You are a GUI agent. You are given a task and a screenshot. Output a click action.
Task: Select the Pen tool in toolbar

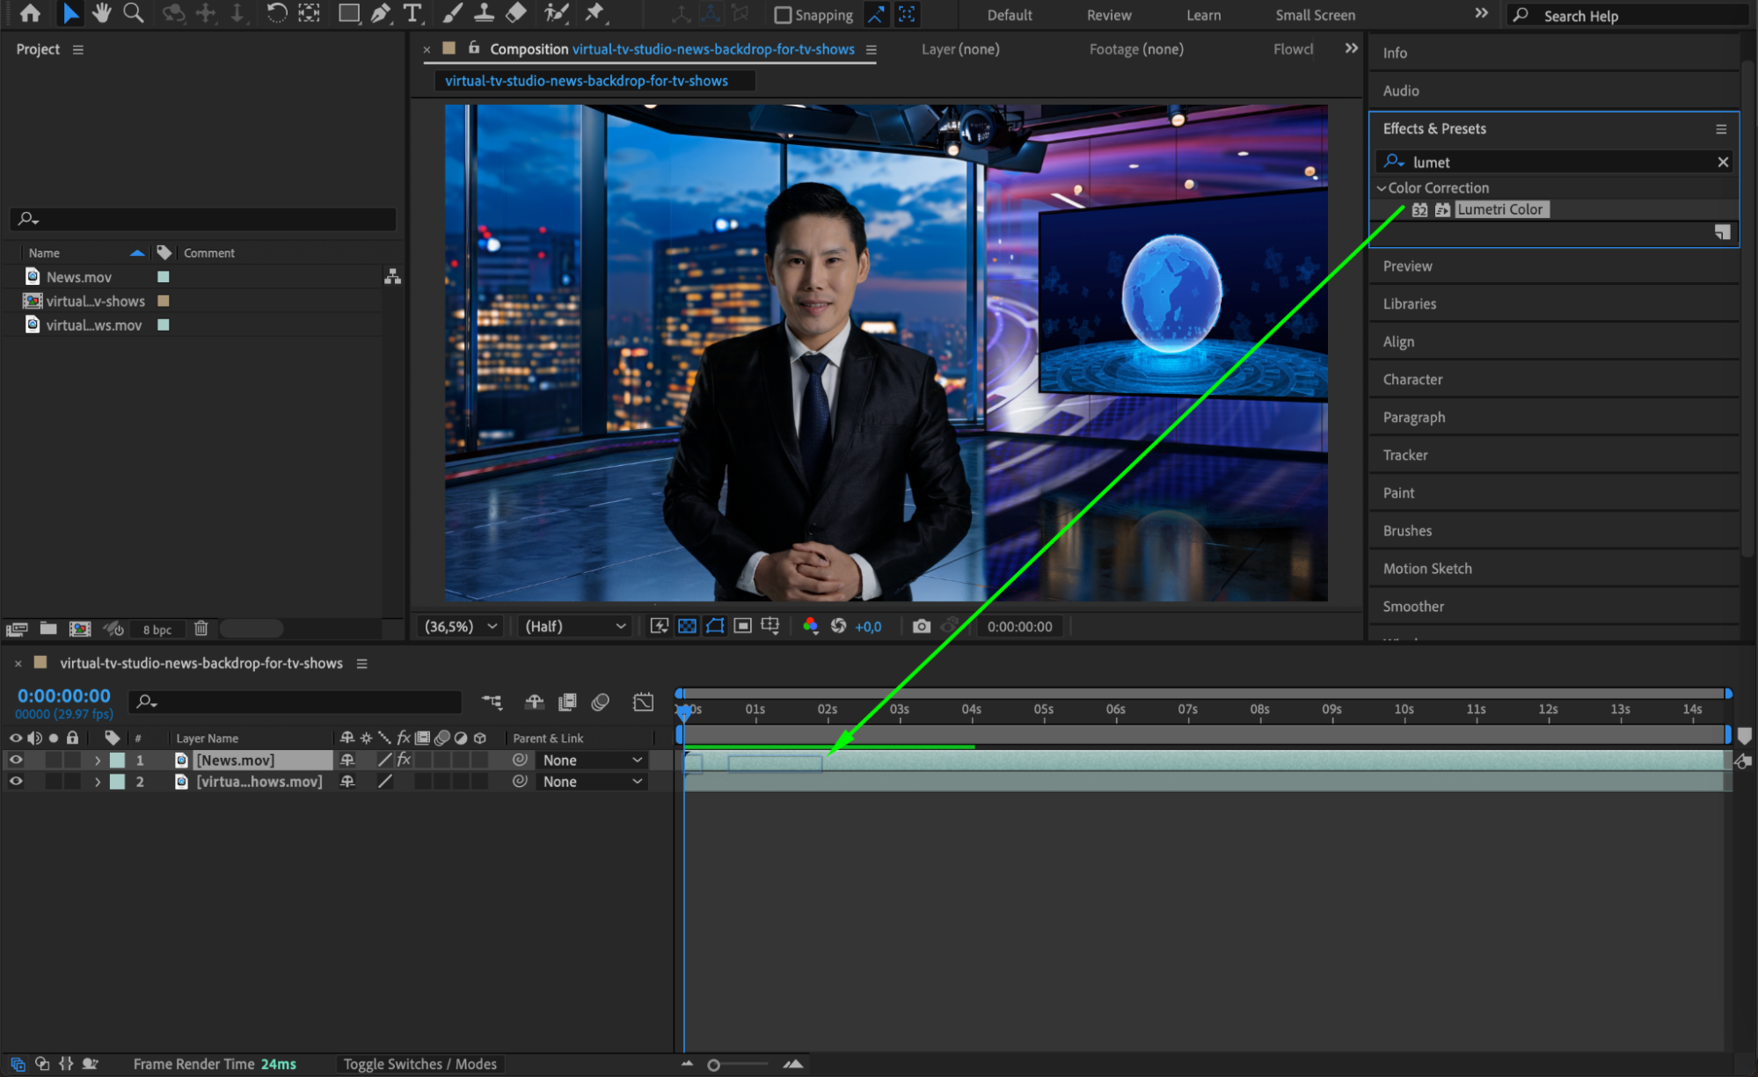pyautogui.click(x=381, y=13)
